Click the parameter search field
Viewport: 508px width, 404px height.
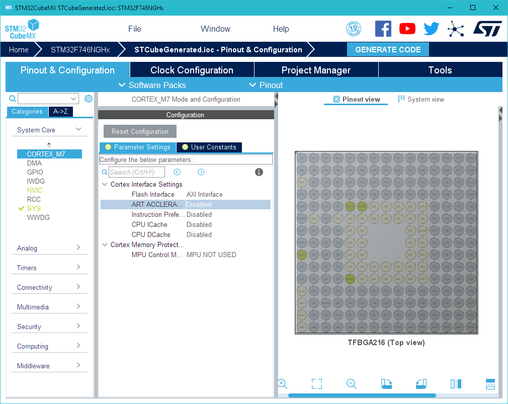(137, 172)
